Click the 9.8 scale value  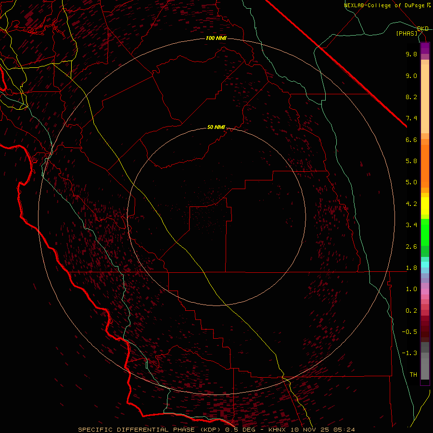411,54
